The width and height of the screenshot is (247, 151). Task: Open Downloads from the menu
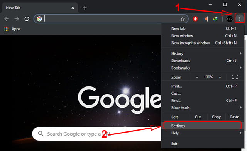coord(203,61)
